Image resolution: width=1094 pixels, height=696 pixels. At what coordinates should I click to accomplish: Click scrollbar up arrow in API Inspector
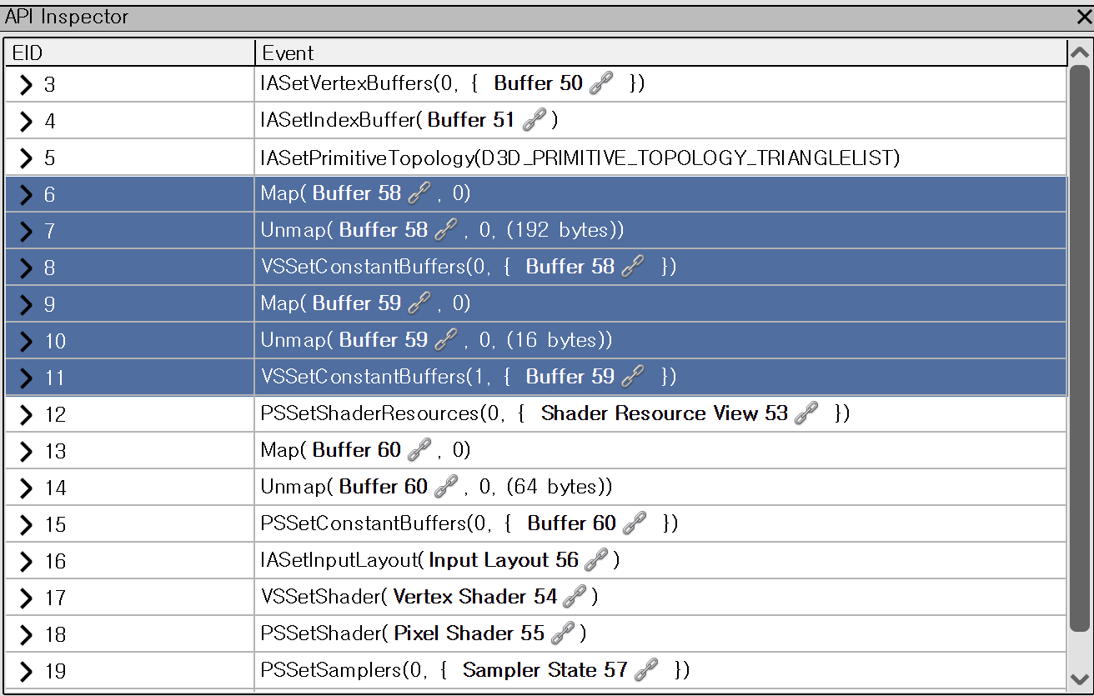1079,53
